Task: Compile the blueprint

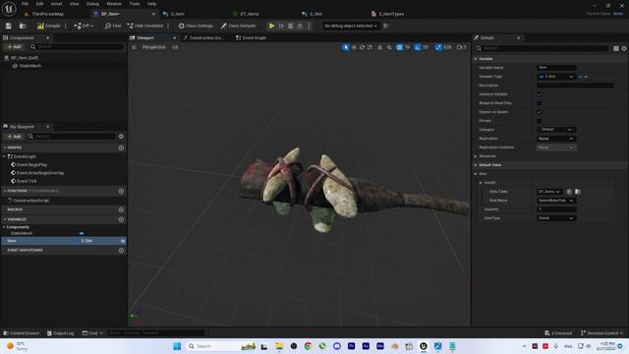Action: point(48,26)
